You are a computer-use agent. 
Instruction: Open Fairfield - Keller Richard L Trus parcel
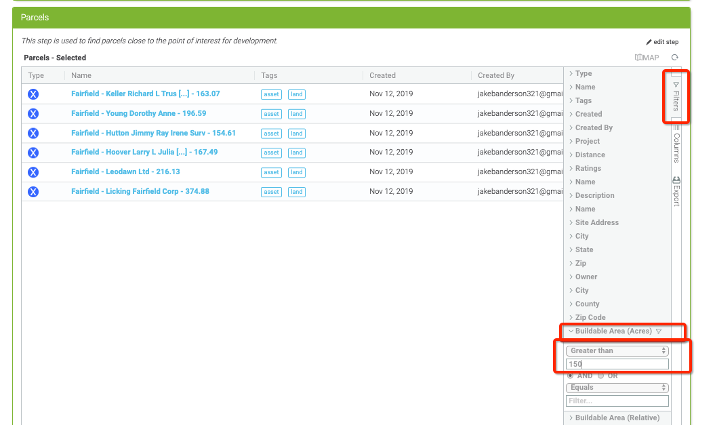point(146,94)
